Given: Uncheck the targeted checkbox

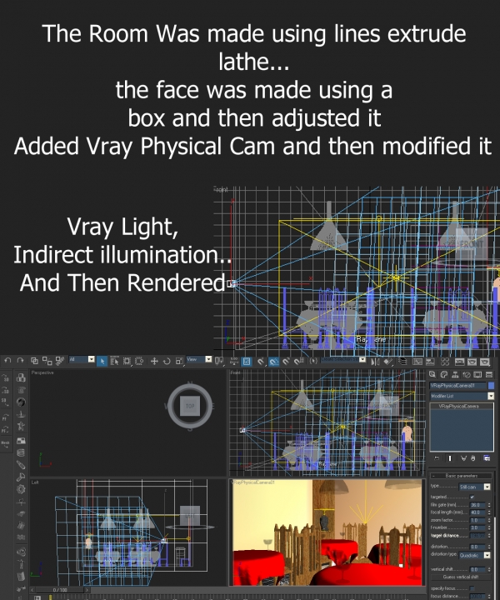Looking at the screenshot, I should point(472,497).
